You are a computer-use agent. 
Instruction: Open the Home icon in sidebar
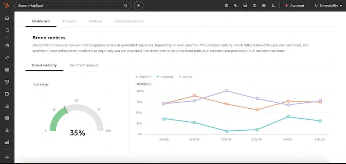(7, 18)
